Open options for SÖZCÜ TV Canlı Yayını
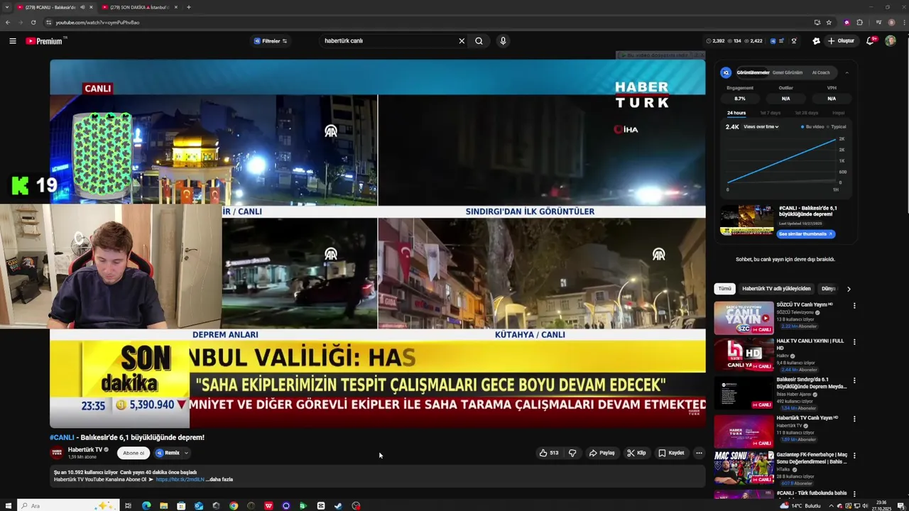 coord(854,306)
